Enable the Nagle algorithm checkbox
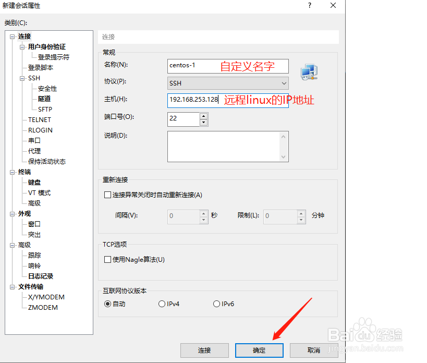The height and width of the screenshot is (363, 427). (x=107, y=260)
